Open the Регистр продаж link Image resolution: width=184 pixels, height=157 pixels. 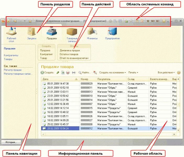(13, 70)
